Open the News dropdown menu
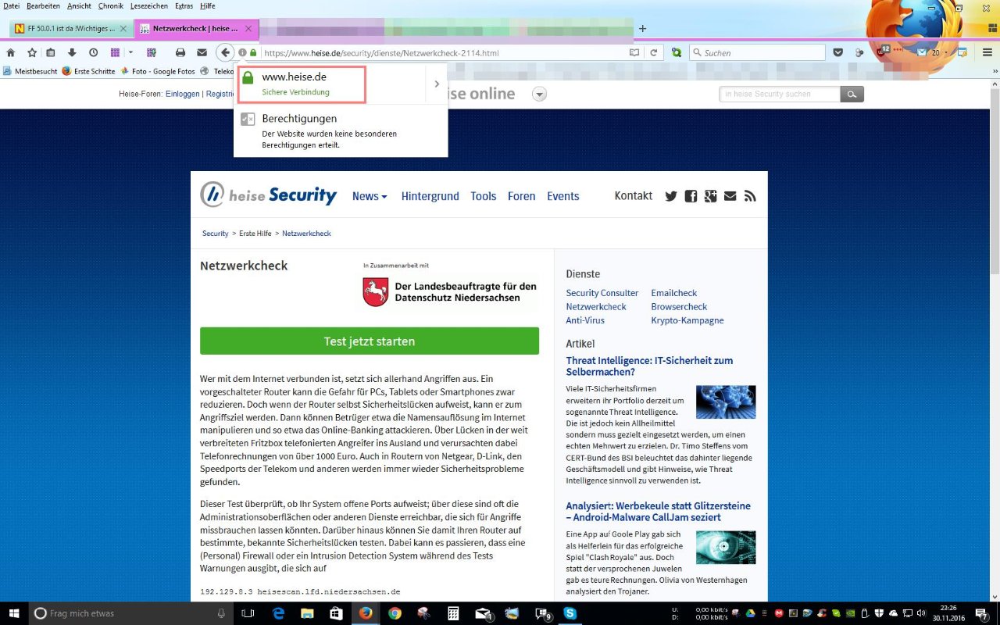1000x625 pixels. [x=369, y=196]
